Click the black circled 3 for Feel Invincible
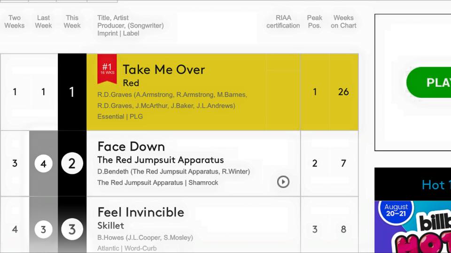 point(72,230)
